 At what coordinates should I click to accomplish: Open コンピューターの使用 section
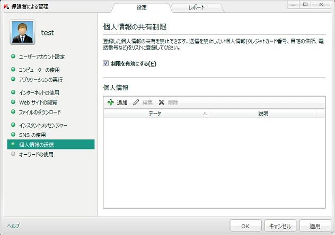[x=39, y=70]
